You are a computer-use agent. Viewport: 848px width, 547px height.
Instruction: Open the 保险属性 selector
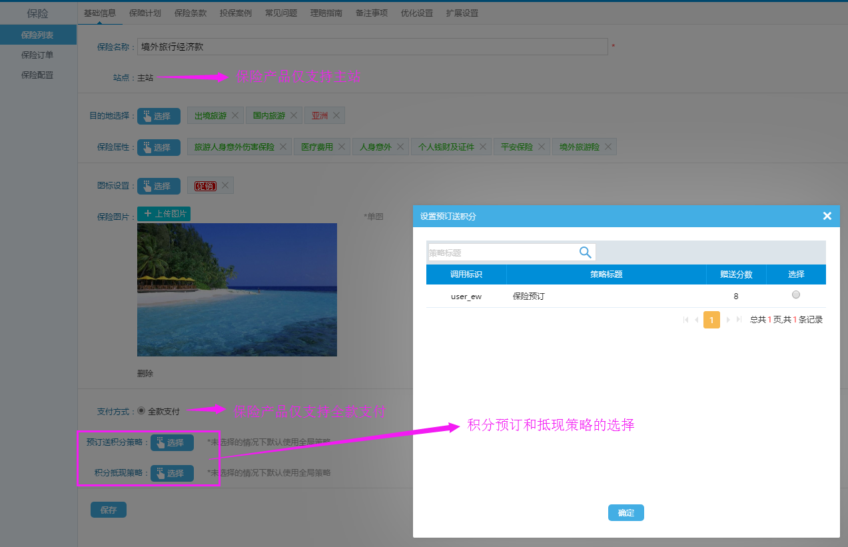click(159, 147)
